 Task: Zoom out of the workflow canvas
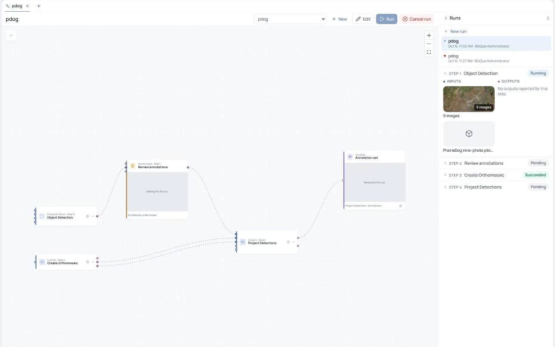(x=429, y=44)
